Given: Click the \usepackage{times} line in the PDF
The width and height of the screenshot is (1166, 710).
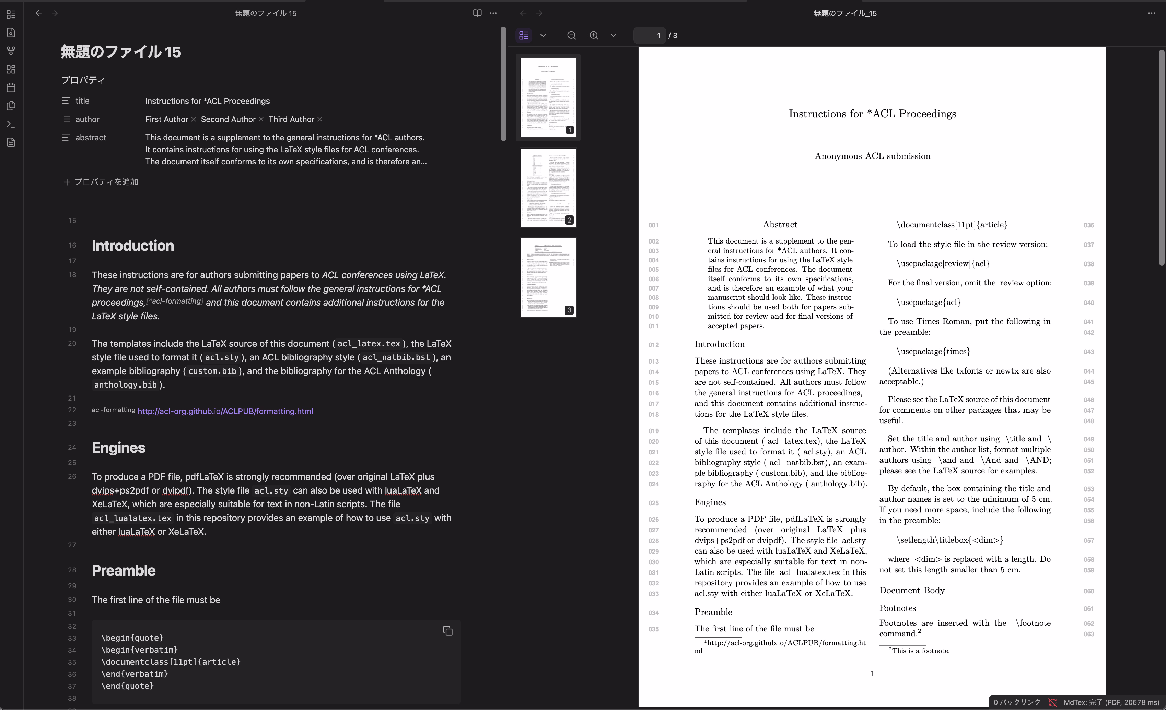Looking at the screenshot, I should click(933, 352).
